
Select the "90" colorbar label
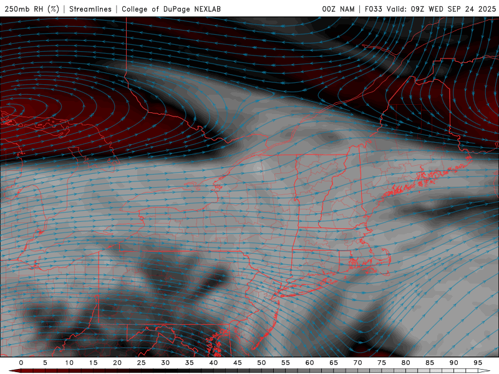pyautogui.click(x=453, y=363)
